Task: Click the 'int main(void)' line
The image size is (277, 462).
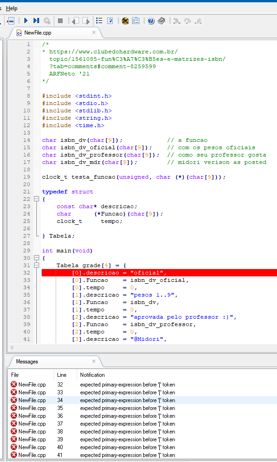Action: [67, 251]
